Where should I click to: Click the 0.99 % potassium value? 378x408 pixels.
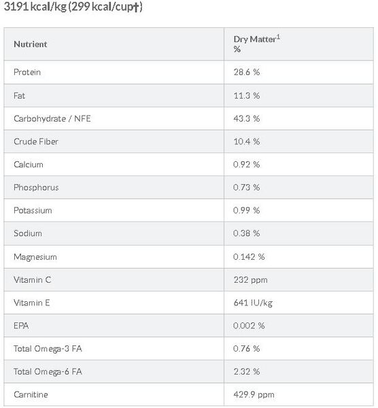tap(246, 210)
